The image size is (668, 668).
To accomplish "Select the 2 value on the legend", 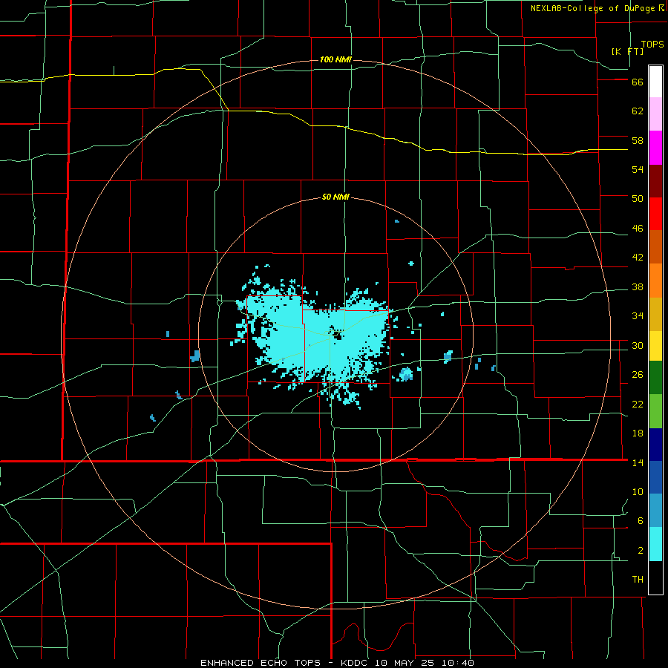I will 641,551.
